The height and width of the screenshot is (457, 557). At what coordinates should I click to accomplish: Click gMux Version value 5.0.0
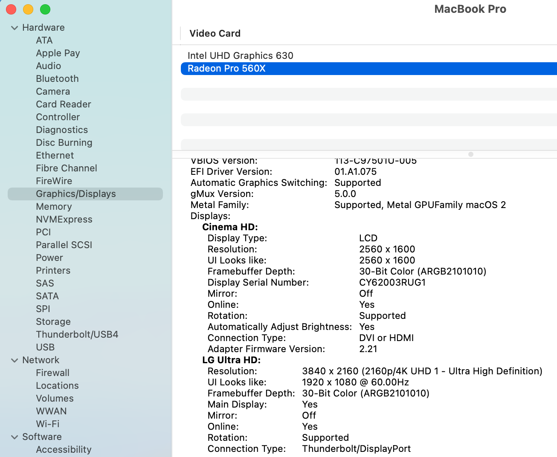345,194
